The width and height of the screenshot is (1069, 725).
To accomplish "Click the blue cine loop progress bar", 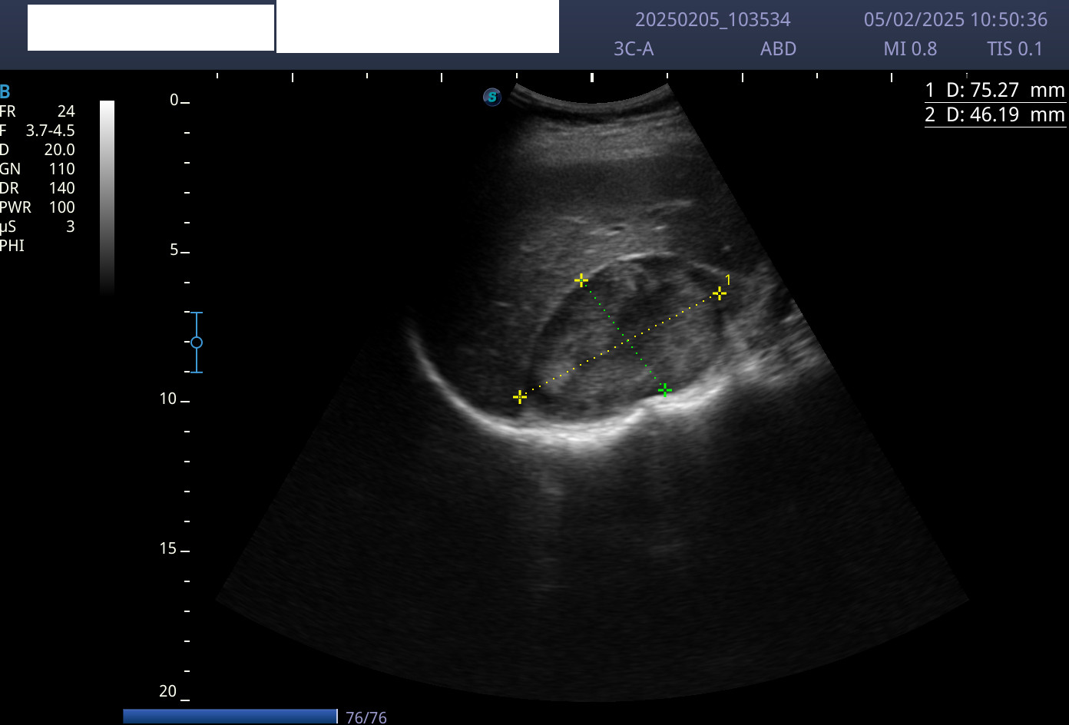I will 230,716.
